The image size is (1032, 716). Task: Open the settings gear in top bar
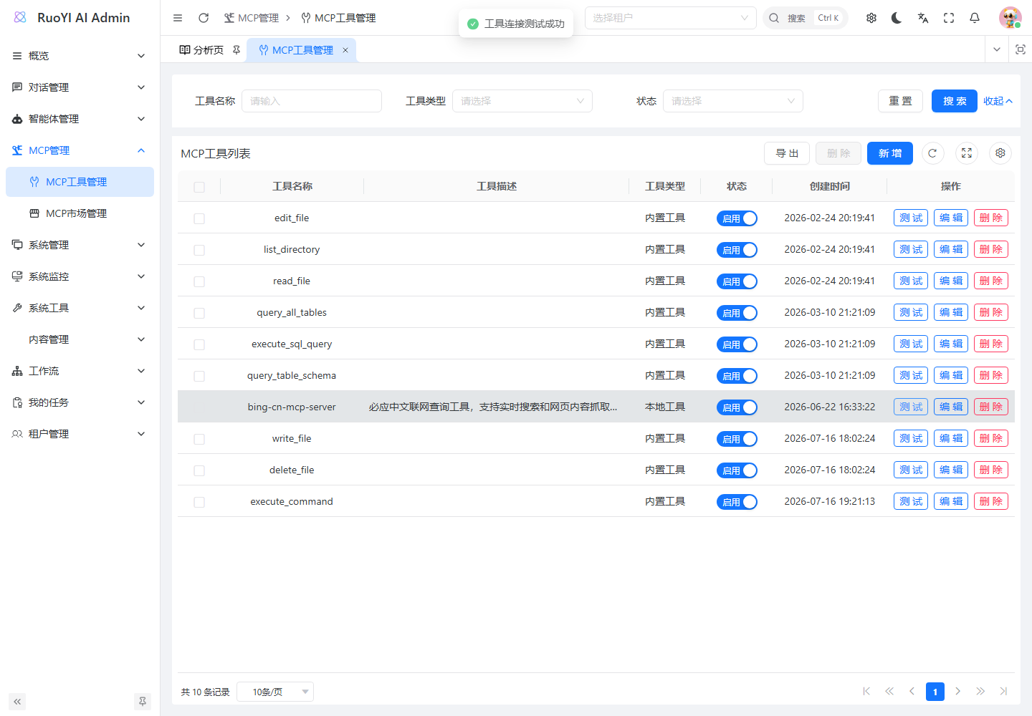click(871, 18)
